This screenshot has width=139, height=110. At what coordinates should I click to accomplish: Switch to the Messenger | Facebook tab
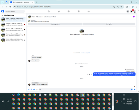pos(22,2)
